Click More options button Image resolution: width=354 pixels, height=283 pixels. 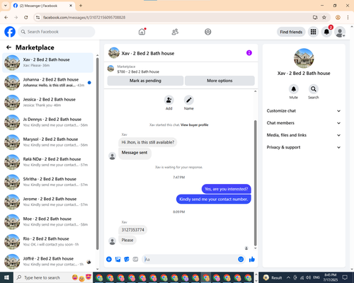219,81
